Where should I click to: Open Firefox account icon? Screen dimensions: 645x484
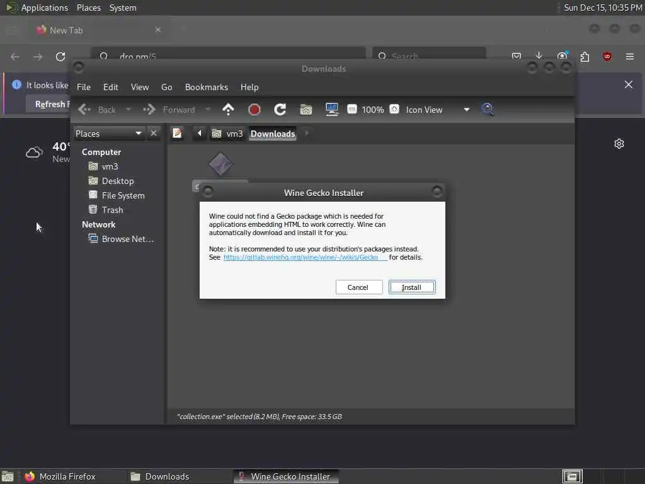pos(562,56)
